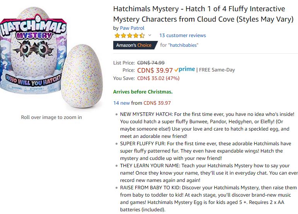Open the 14 new offers link

pos(121,103)
